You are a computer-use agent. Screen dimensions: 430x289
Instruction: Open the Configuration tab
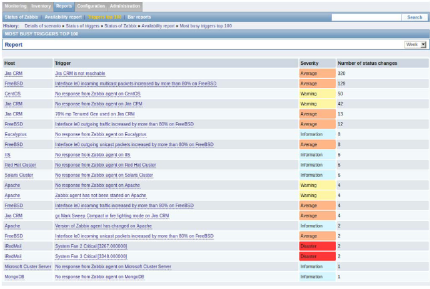(x=91, y=6)
